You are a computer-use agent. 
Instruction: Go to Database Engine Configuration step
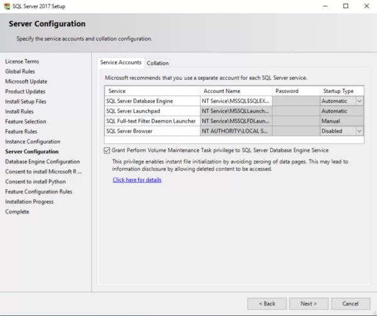(43, 161)
